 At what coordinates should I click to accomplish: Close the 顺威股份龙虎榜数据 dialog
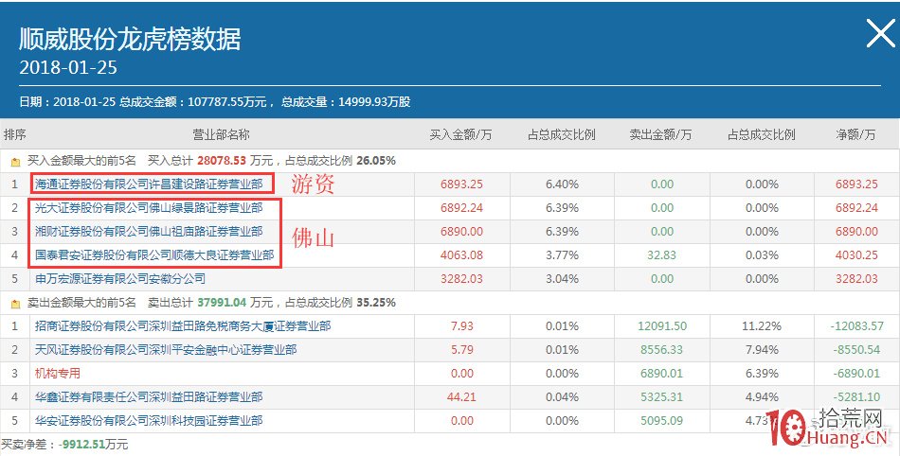(x=880, y=33)
